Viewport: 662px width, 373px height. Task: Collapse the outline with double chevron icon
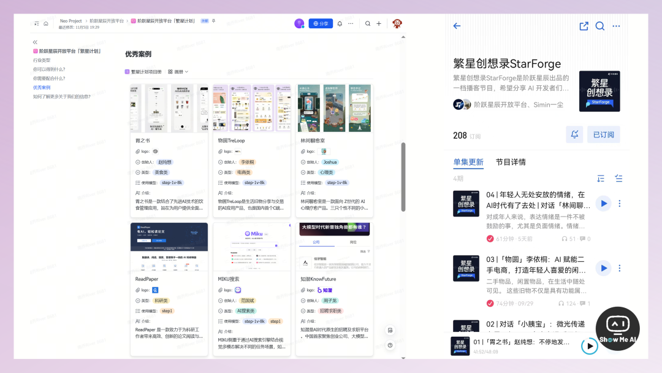(x=35, y=42)
